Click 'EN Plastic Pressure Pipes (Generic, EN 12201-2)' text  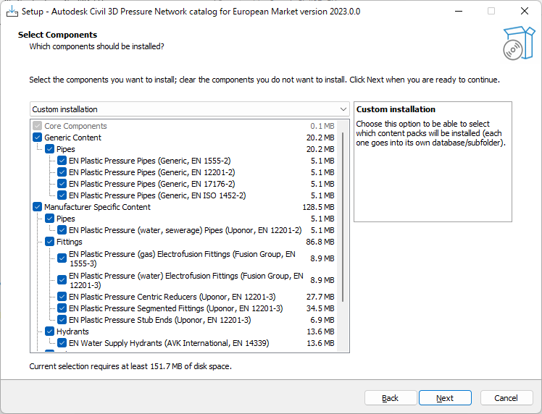tap(151, 172)
